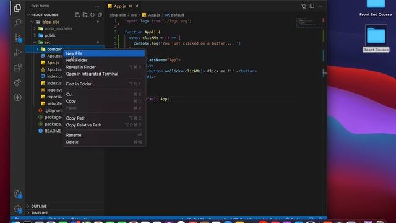
Task: Expand the components folder chevron
Action: (37, 49)
